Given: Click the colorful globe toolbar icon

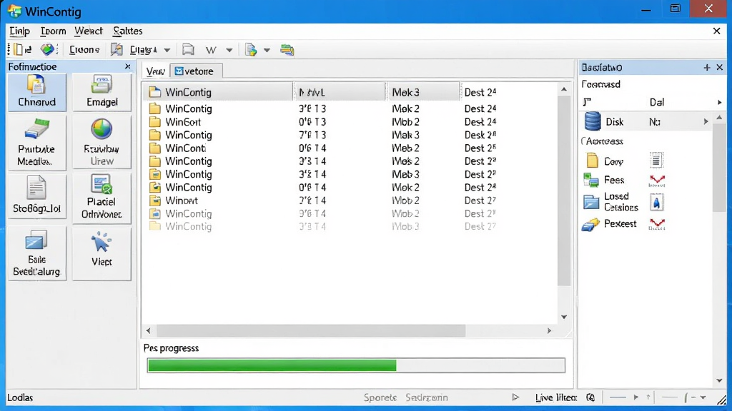Looking at the screenshot, I should pyautogui.click(x=47, y=49).
